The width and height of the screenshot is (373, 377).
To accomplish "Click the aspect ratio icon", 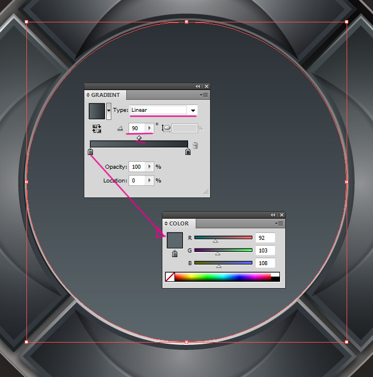I will click(x=166, y=128).
